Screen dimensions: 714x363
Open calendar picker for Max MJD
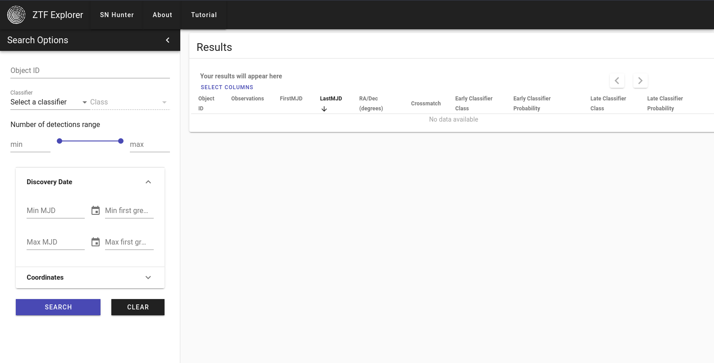[96, 242]
